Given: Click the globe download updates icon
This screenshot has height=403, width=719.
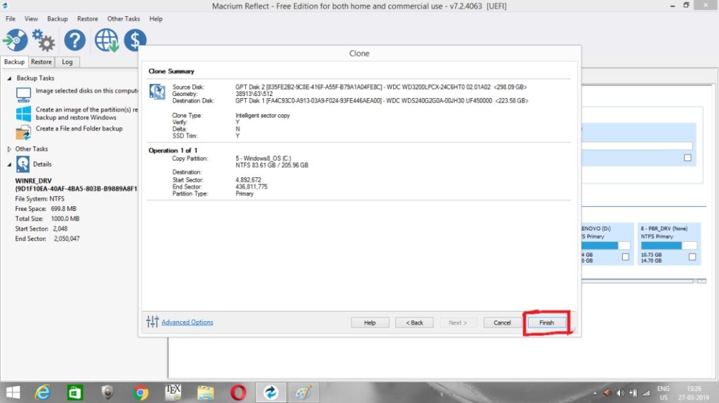Looking at the screenshot, I should click(107, 41).
